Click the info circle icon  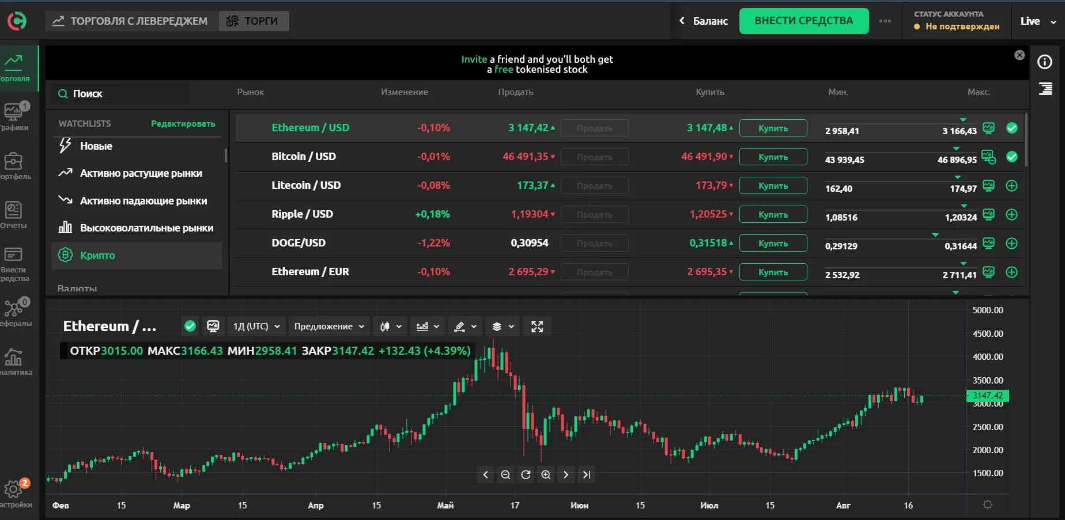1045,62
